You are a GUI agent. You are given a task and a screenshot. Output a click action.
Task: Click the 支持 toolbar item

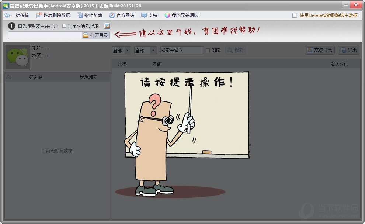[149, 15]
